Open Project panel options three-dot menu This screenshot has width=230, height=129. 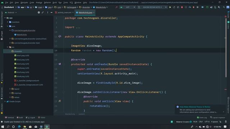(47, 13)
